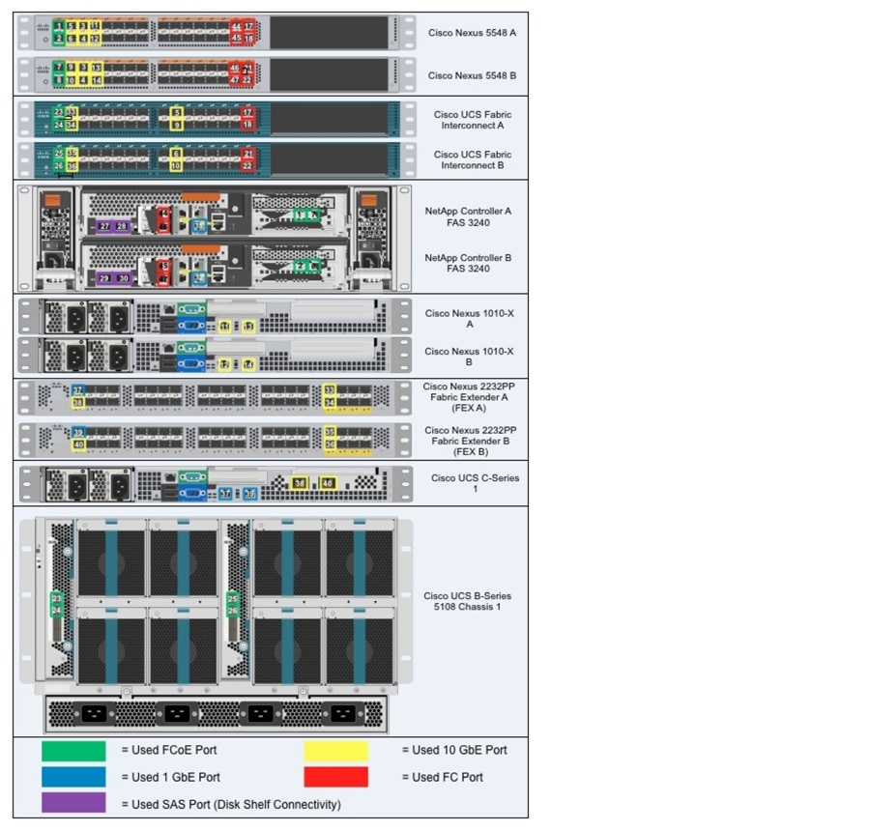
Task: Click the "Cisco UCS C-Series 1" label
Action: [x=476, y=483]
